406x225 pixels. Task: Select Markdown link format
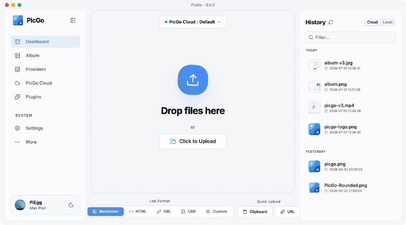click(106, 211)
